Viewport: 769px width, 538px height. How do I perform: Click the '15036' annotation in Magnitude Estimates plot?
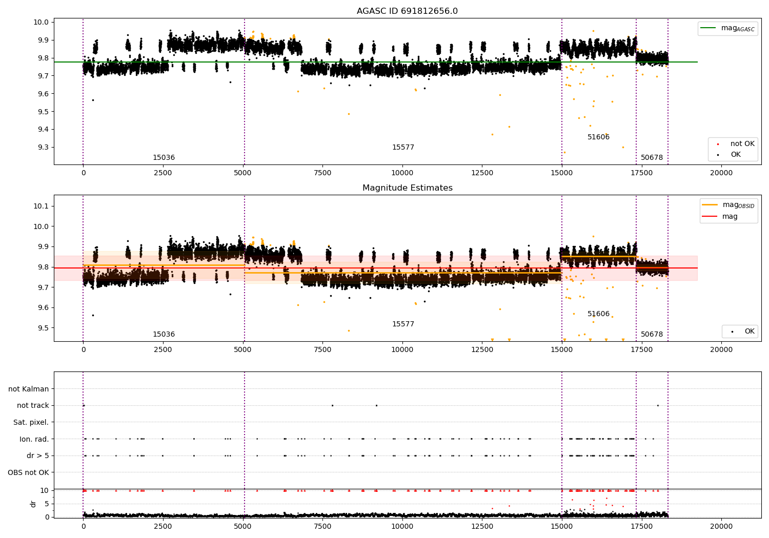click(x=164, y=335)
